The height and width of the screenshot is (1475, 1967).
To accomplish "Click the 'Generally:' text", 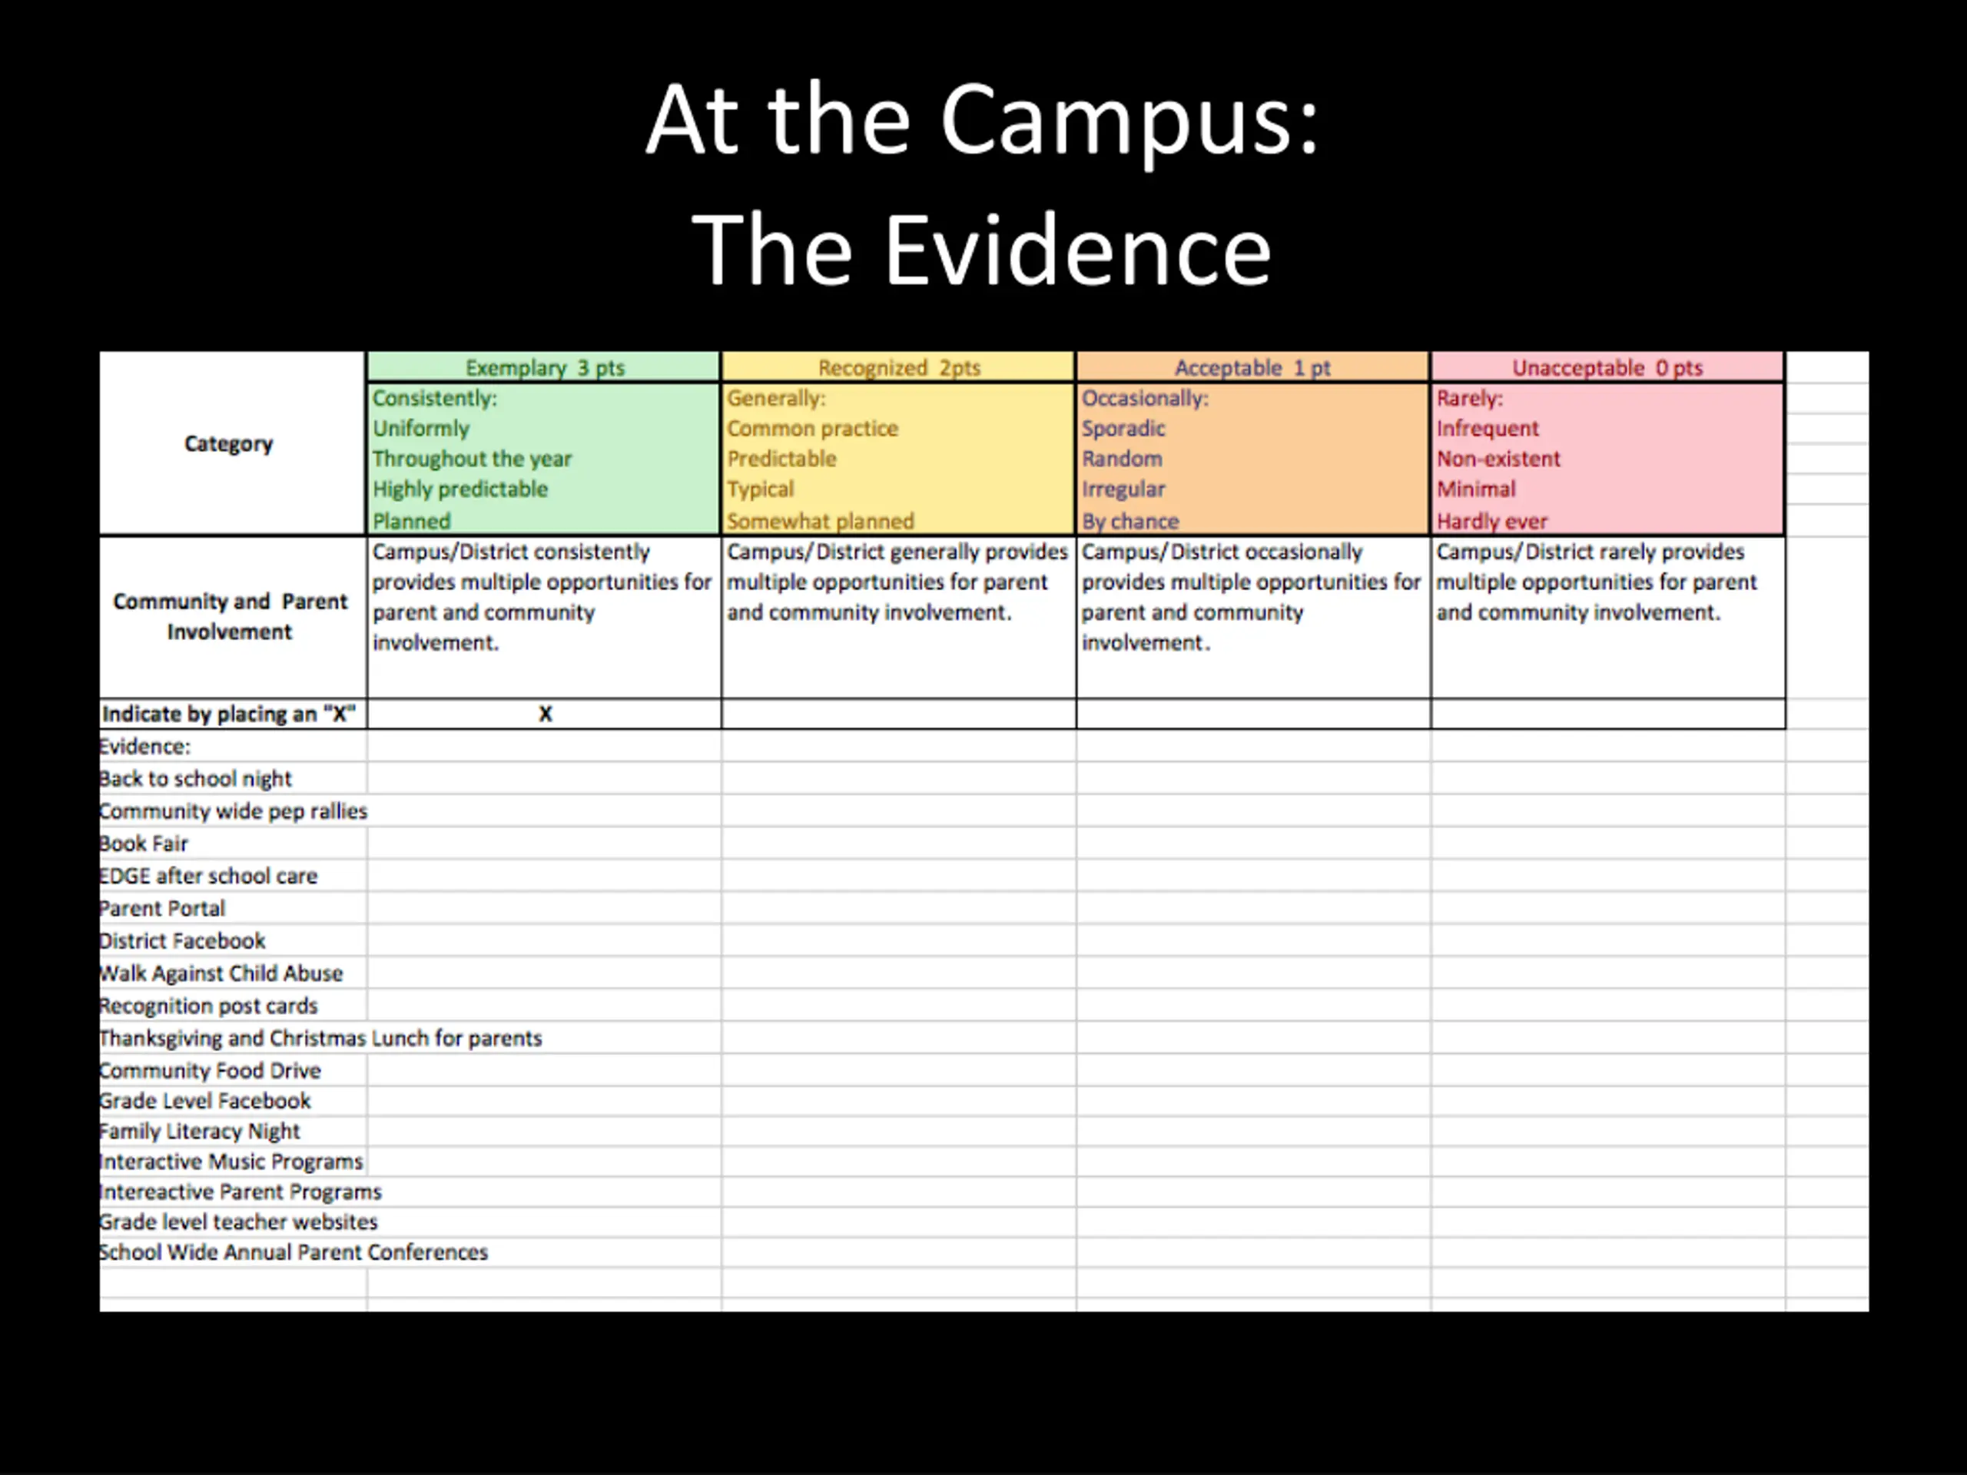I will [775, 398].
